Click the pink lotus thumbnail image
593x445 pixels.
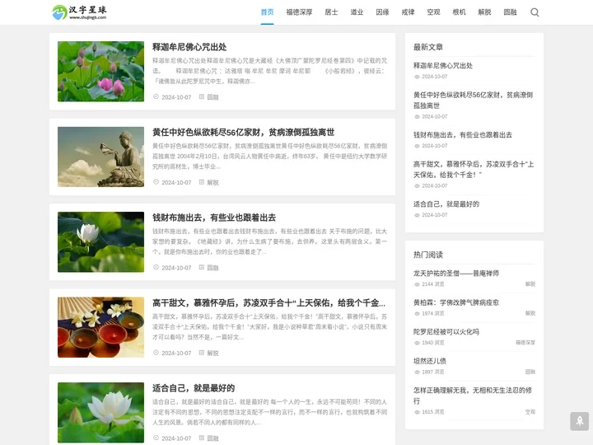click(x=100, y=72)
